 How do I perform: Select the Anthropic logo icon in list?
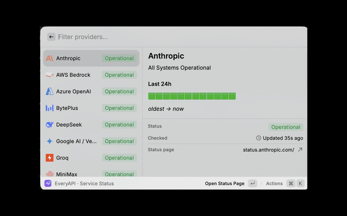coord(49,58)
